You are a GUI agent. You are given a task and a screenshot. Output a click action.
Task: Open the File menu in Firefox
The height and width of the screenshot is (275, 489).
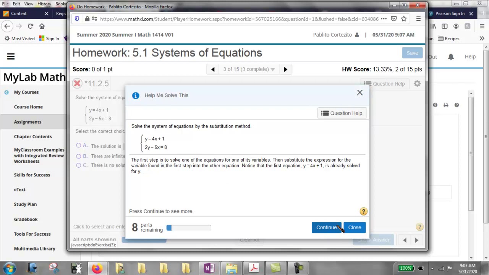click(x=5, y=4)
